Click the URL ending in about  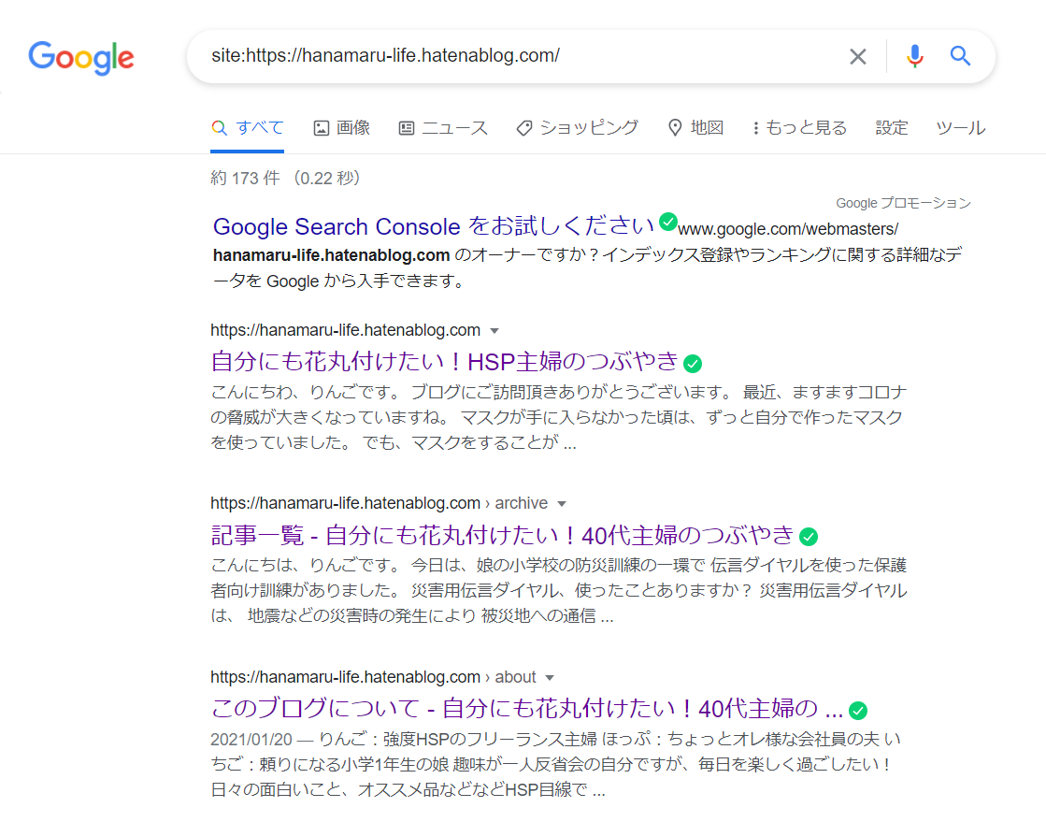[x=373, y=676]
